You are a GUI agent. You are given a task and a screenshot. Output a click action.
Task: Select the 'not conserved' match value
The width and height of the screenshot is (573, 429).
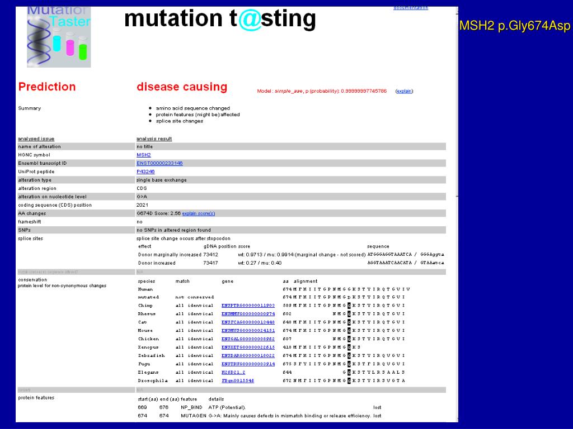tap(195, 298)
